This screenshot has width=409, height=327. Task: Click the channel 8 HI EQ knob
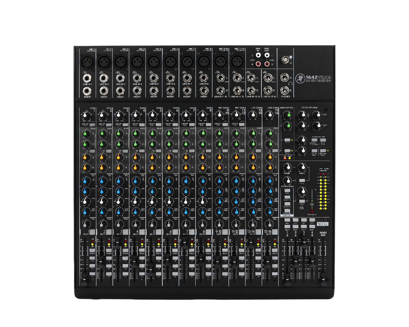click(x=201, y=181)
